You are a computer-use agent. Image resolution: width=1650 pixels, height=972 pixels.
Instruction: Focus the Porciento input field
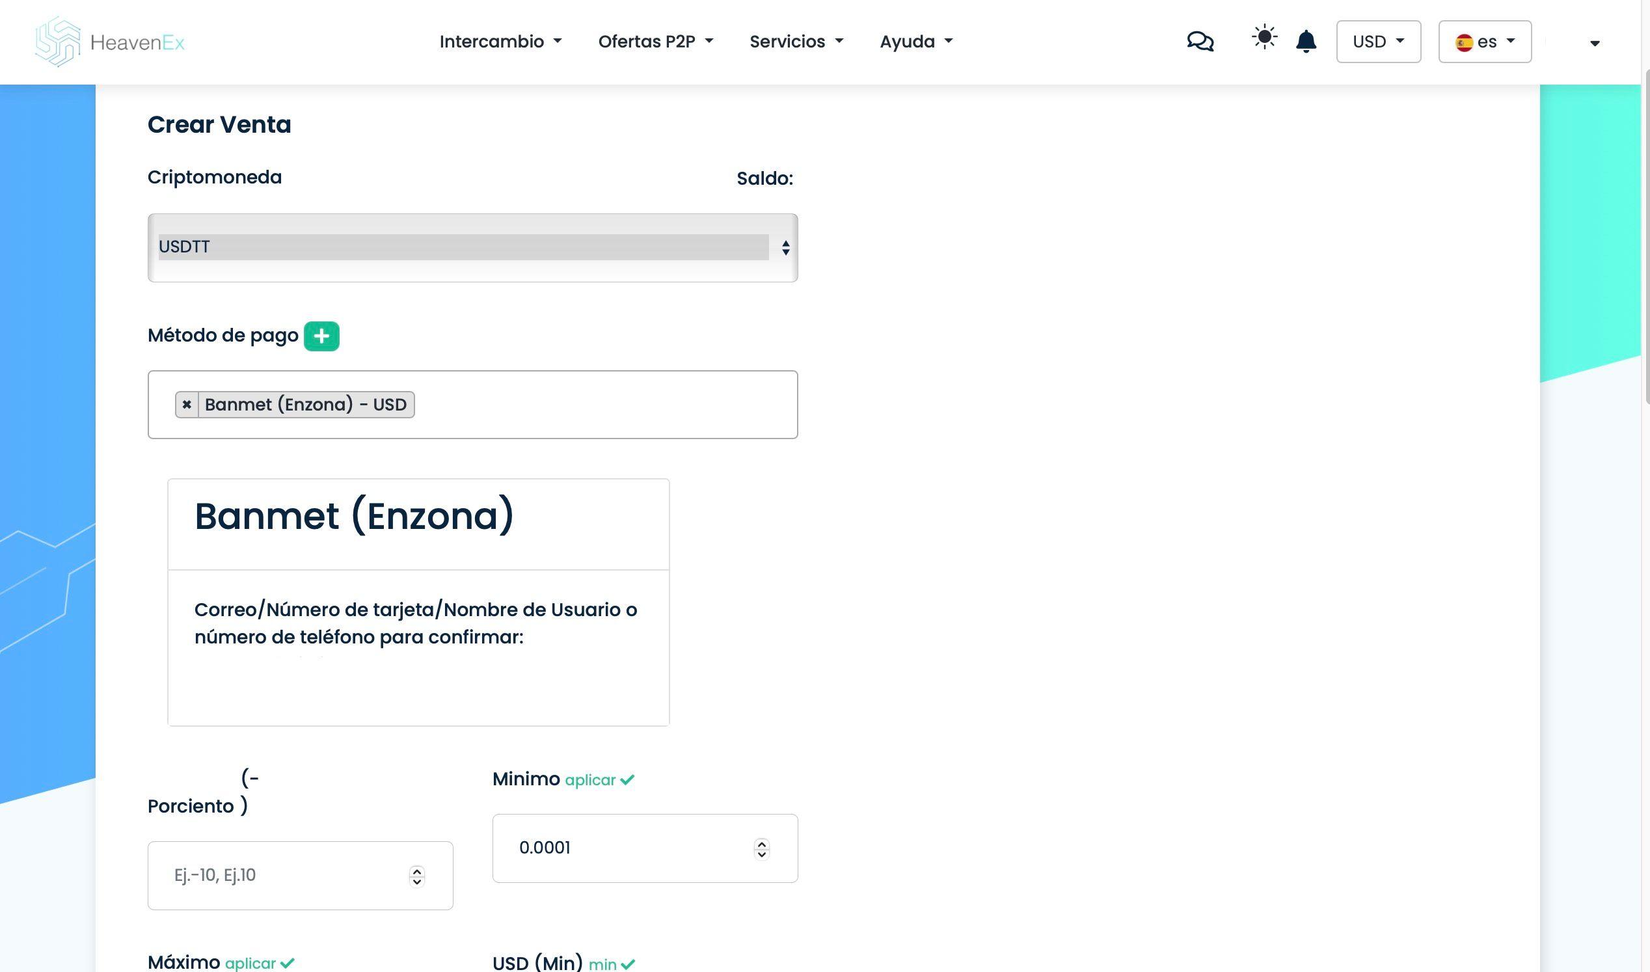click(x=300, y=876)
